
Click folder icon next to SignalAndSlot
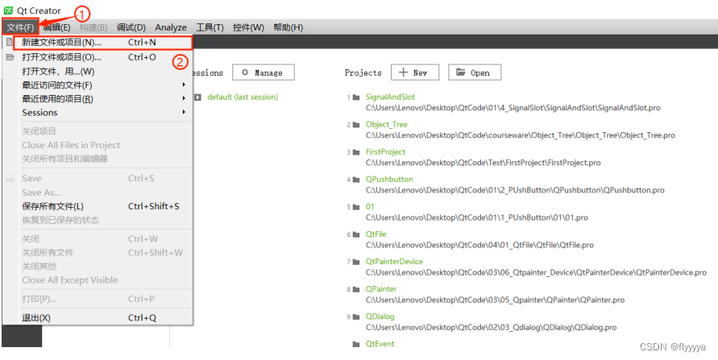[356, 97]
